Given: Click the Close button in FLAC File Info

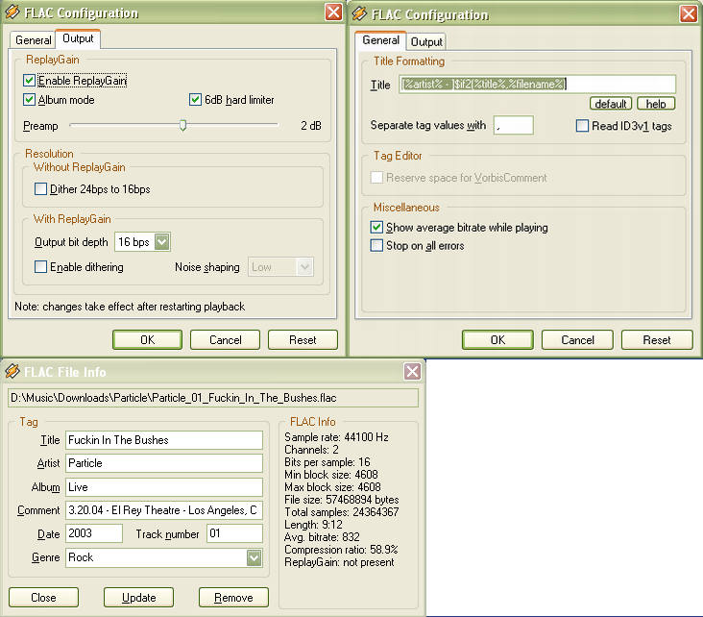Looking at the screenshot, I should tap(43, 597).
